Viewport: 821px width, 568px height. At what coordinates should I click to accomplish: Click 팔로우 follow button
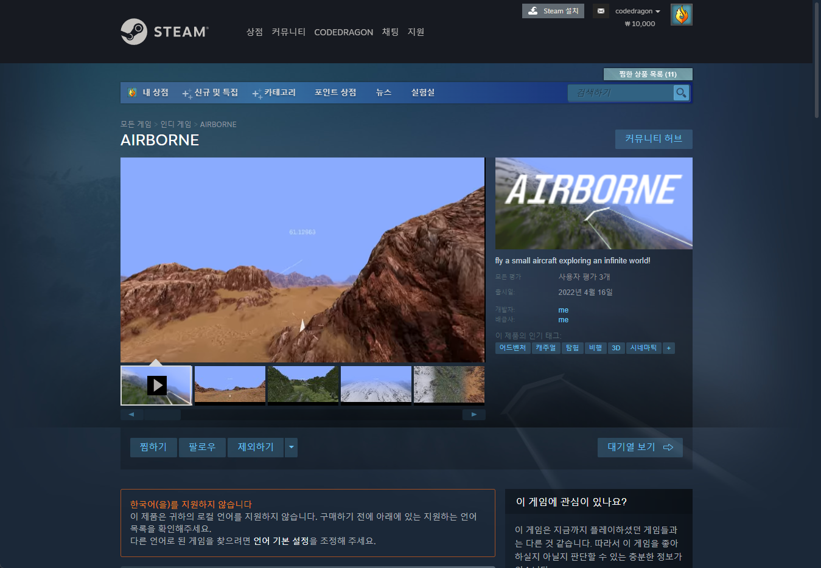202,447
